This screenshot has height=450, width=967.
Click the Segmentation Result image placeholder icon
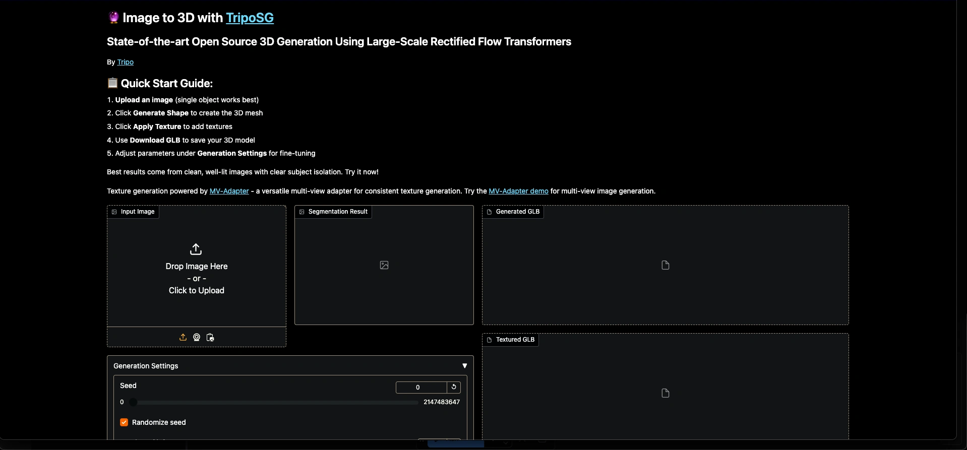click(384, 265)
